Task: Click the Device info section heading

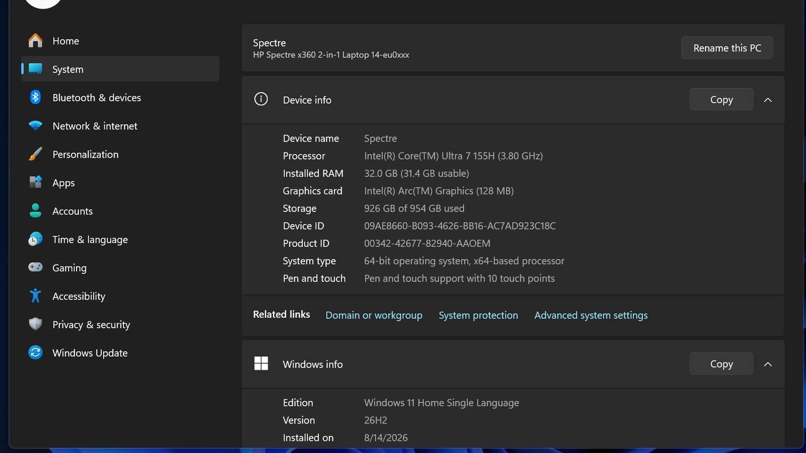Action: pyautogui.click(x=307, y=100)
